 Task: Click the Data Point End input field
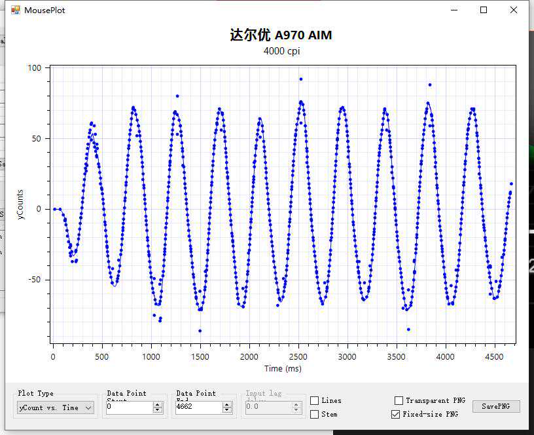(x=197, y=407)
